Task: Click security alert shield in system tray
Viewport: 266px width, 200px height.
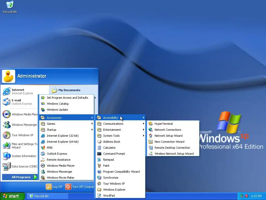Action: pyautogui.click(x=247, y=196)
